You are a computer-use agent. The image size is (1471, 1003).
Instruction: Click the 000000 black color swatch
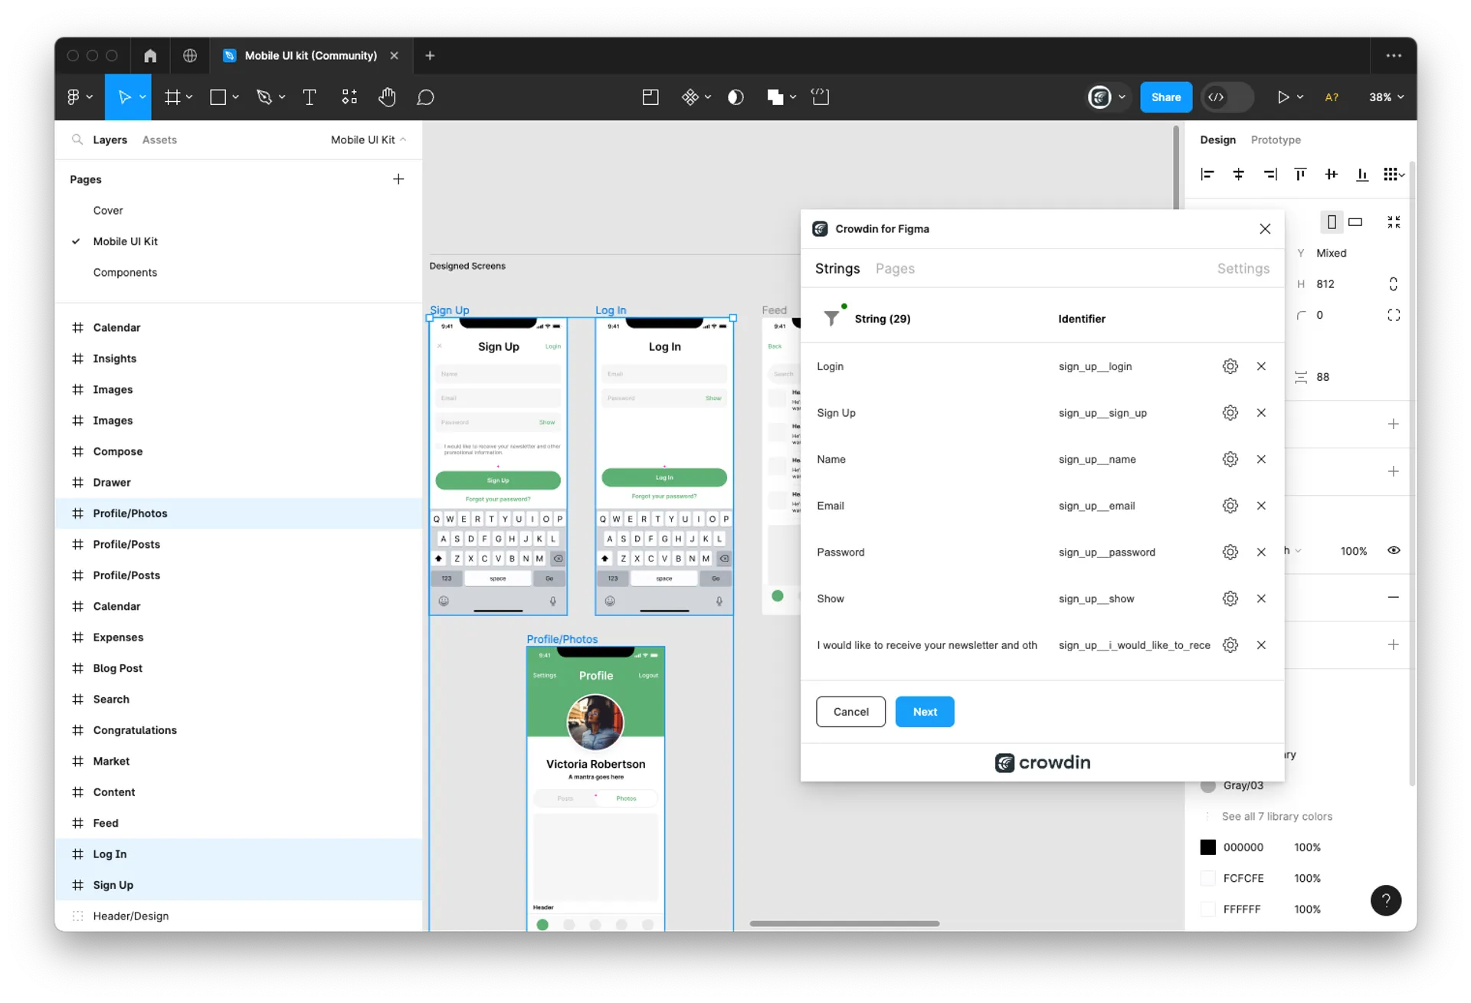pos(1207,847)
